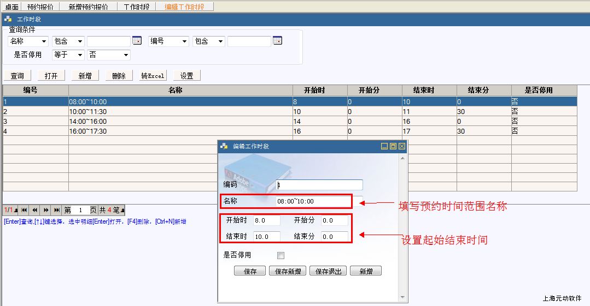Click the 保存退出 button
This screenshot has width=590, height=306.
click(328, 271)
